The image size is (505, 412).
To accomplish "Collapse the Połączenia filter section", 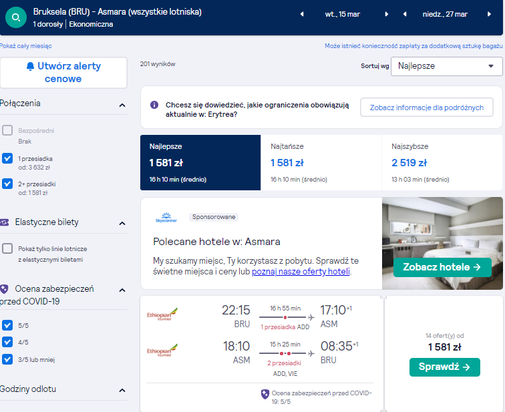I will coord(122,106).
